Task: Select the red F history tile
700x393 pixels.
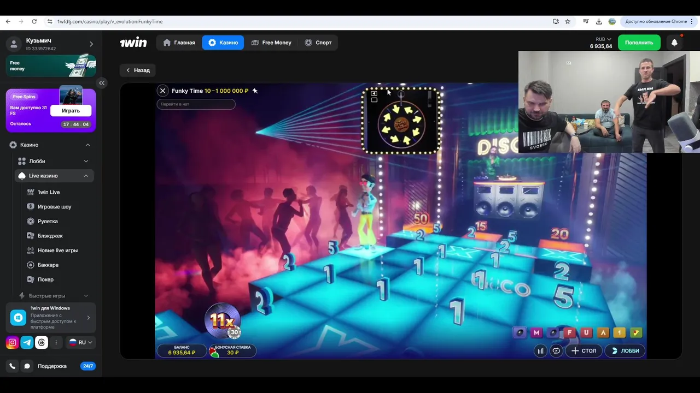Action: point(570,332)
